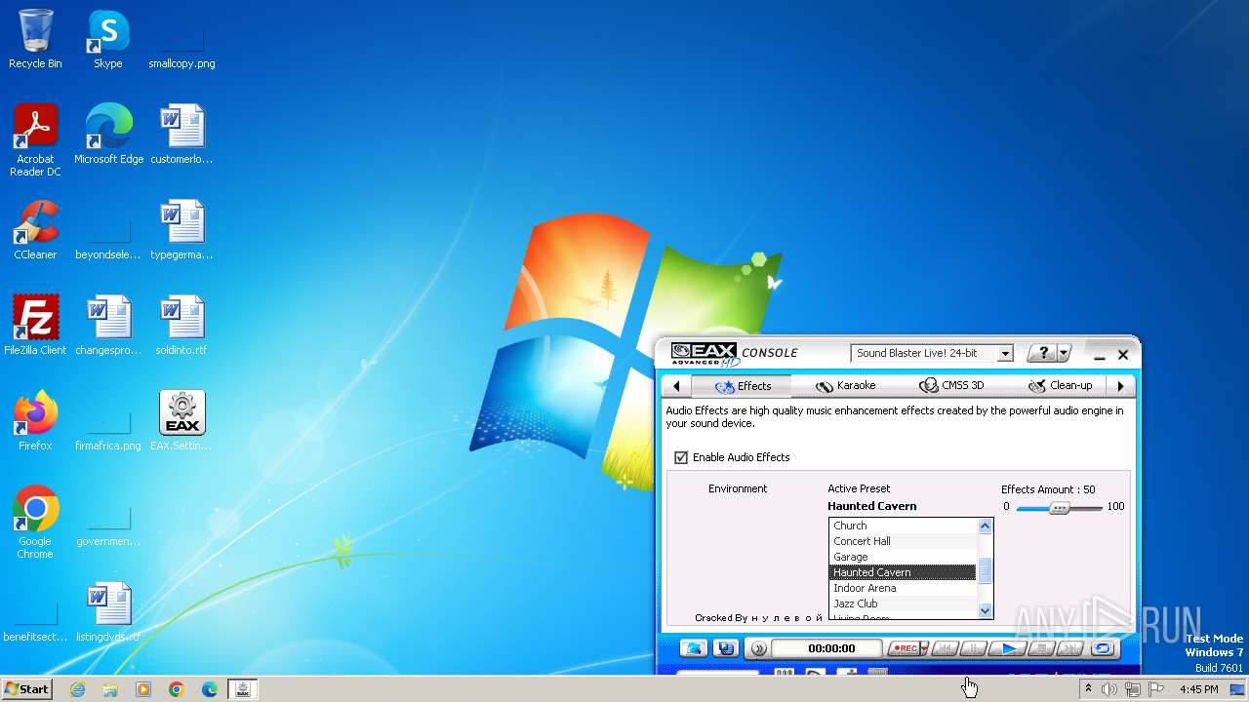This screenshot has width=1249, height=702.
Task: Open the Start menu
Action: [27, 689]
